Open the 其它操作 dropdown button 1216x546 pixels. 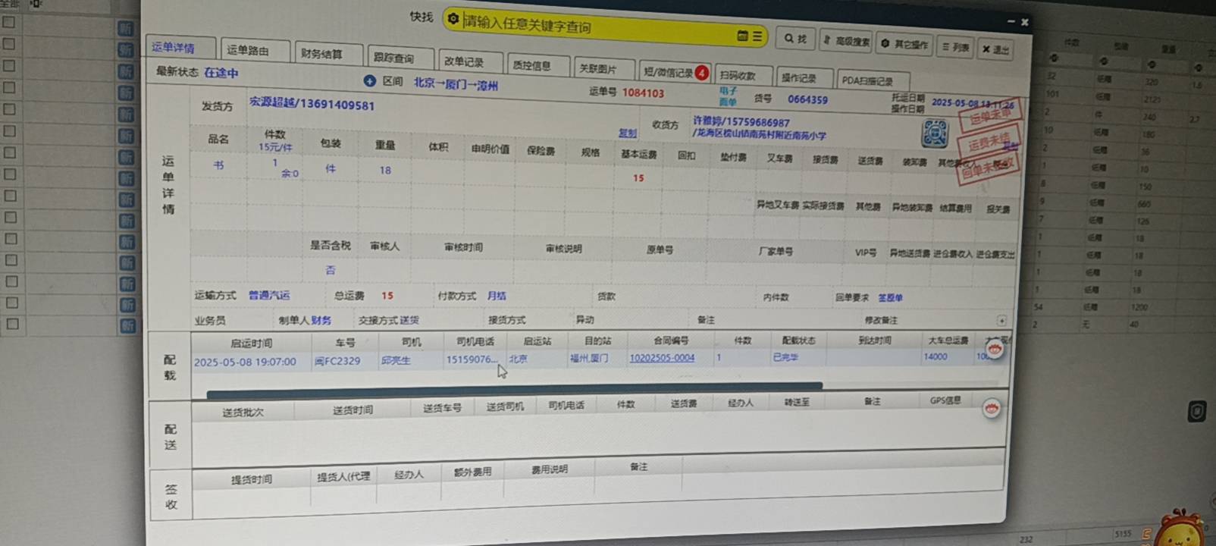coord(904,45)
